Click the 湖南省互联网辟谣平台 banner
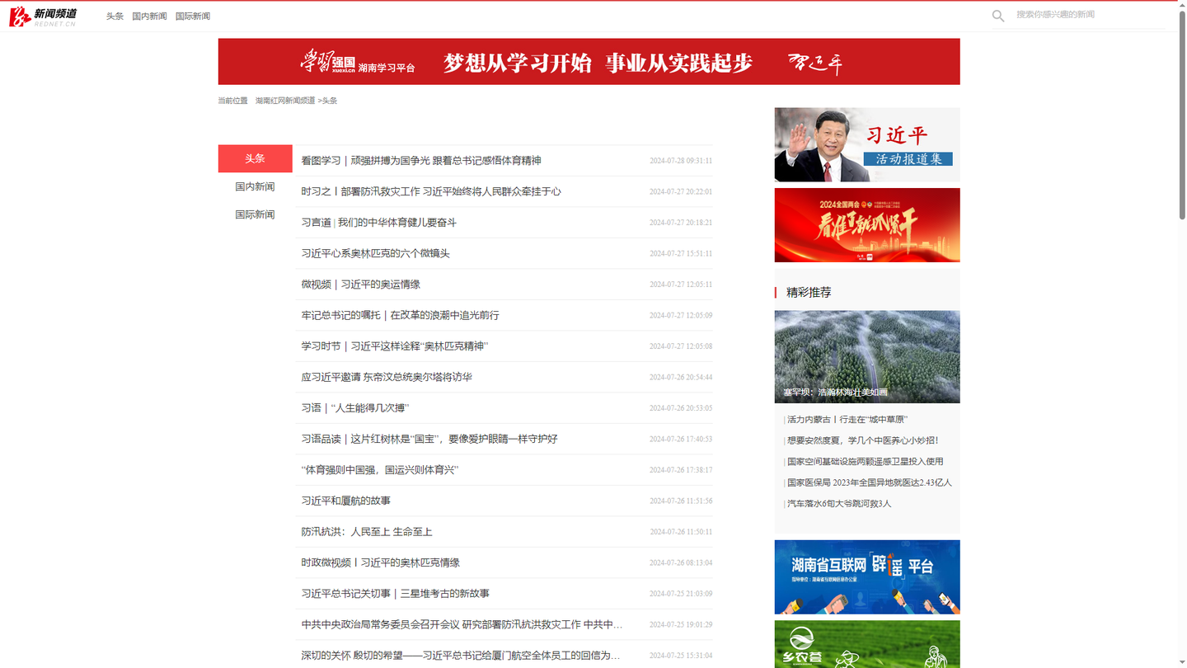The width and height of the screenshot is (1187, 668). (x=867, y=577)
